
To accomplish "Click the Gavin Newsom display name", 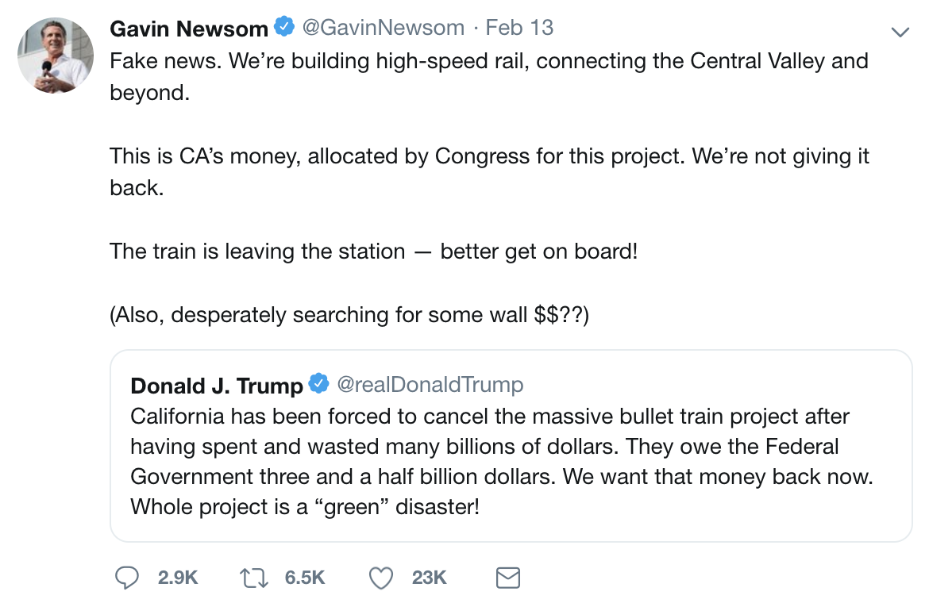I will tap(189, 29).
